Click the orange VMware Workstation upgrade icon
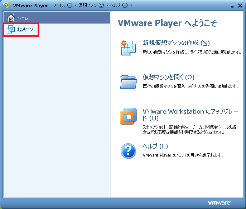This screenshot has width=246, height=209. coord(128,117)
